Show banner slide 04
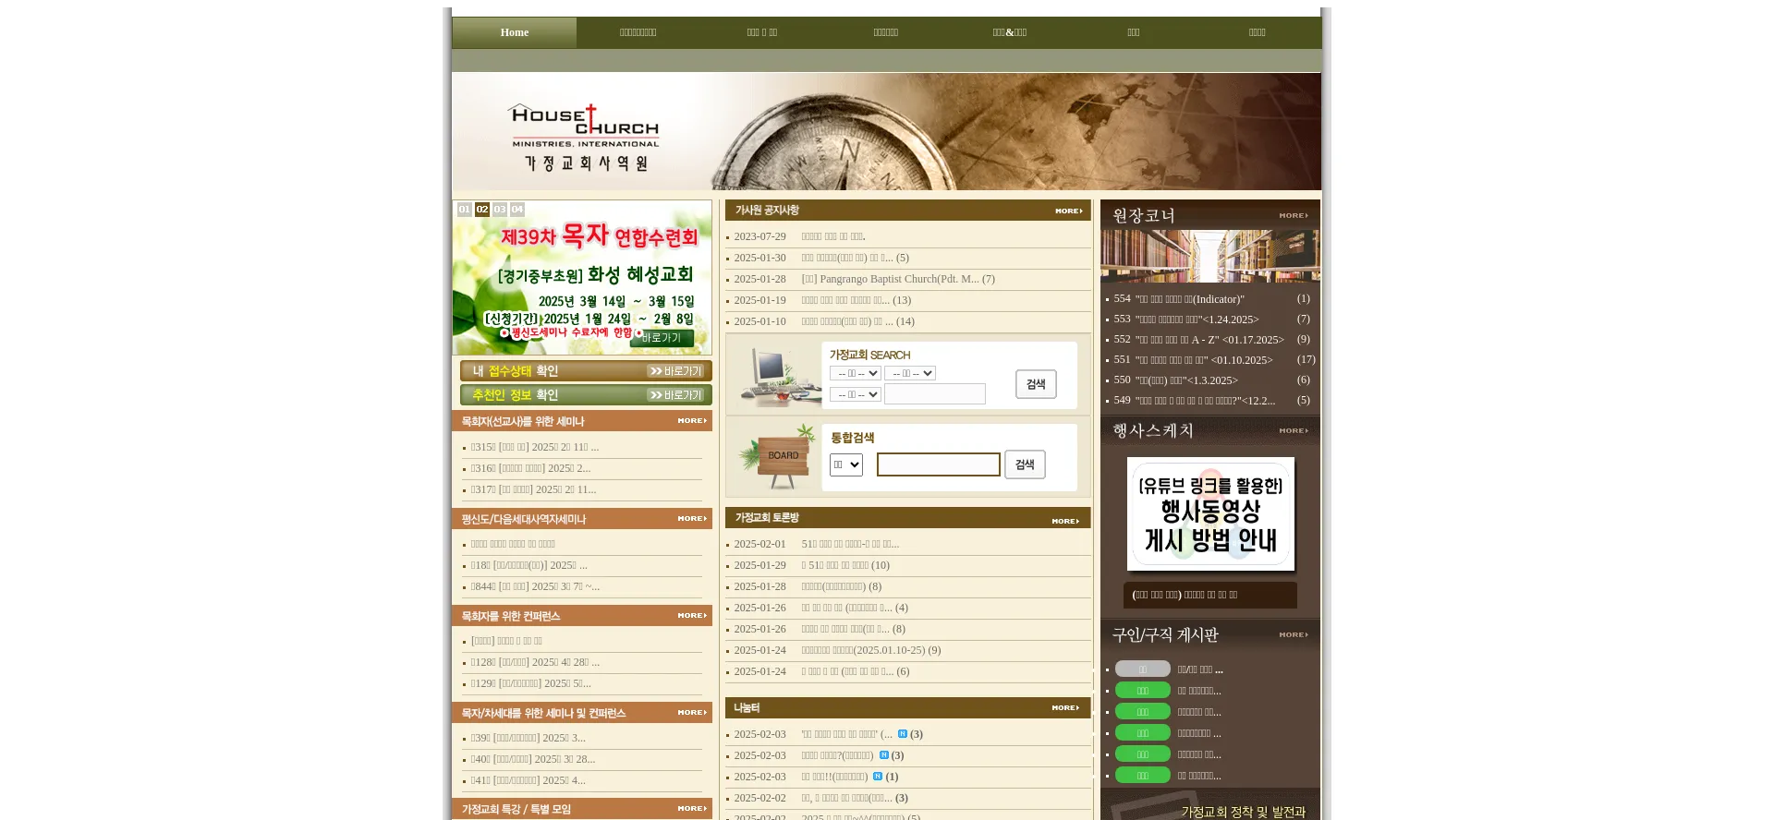 click(x=517, y=210)
